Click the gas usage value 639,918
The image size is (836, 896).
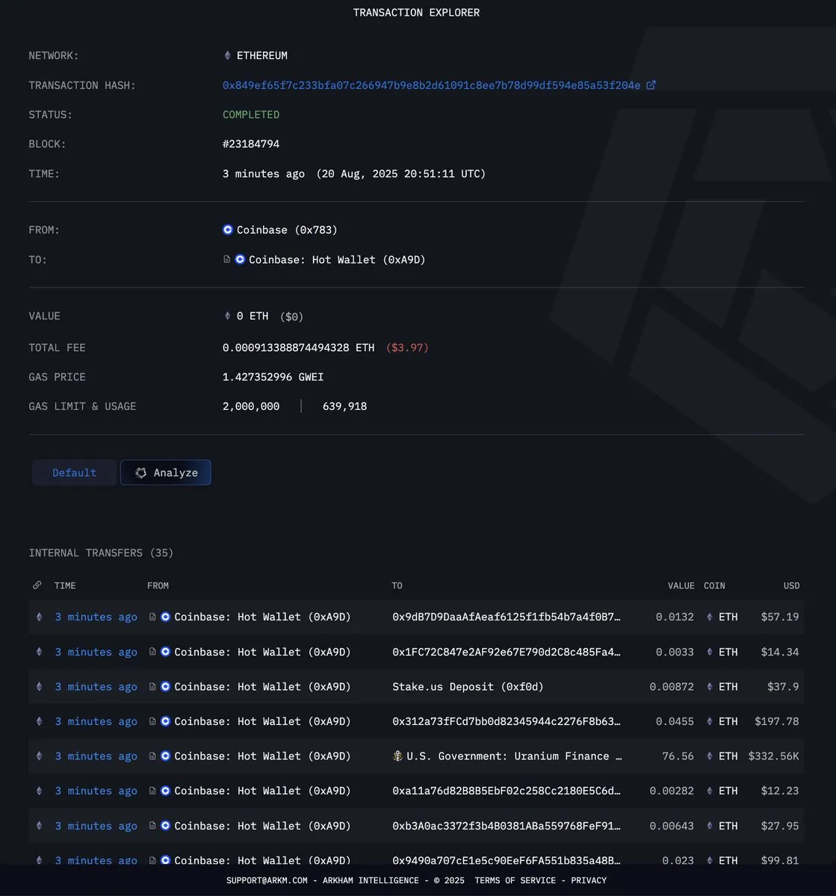pos(344,406)
